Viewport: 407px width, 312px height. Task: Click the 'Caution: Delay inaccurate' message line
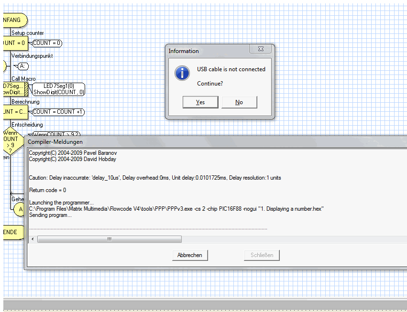coord(155,178)
